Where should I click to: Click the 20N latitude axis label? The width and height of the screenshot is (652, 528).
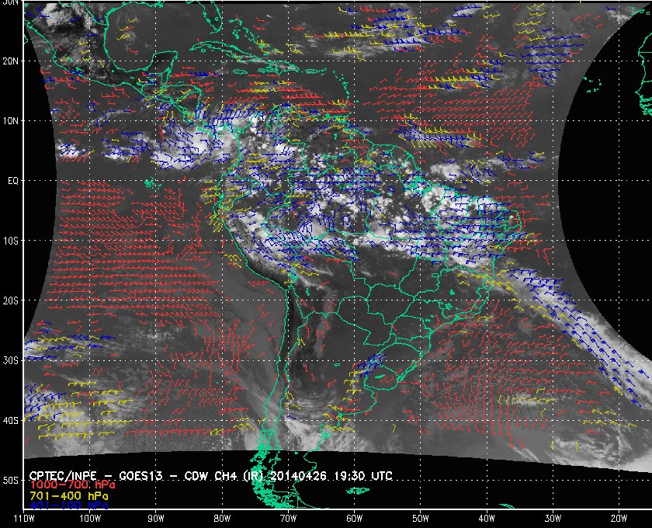(11, 61)
